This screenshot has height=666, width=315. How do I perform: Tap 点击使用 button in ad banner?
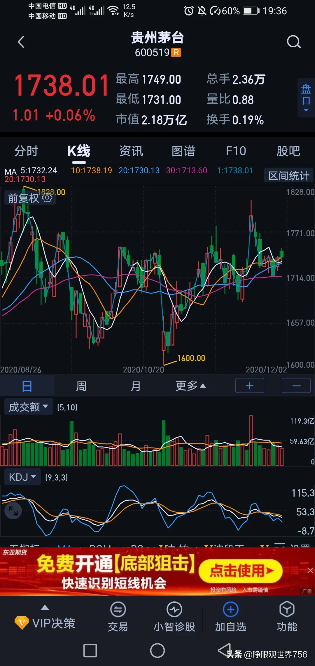pos(241,570)
